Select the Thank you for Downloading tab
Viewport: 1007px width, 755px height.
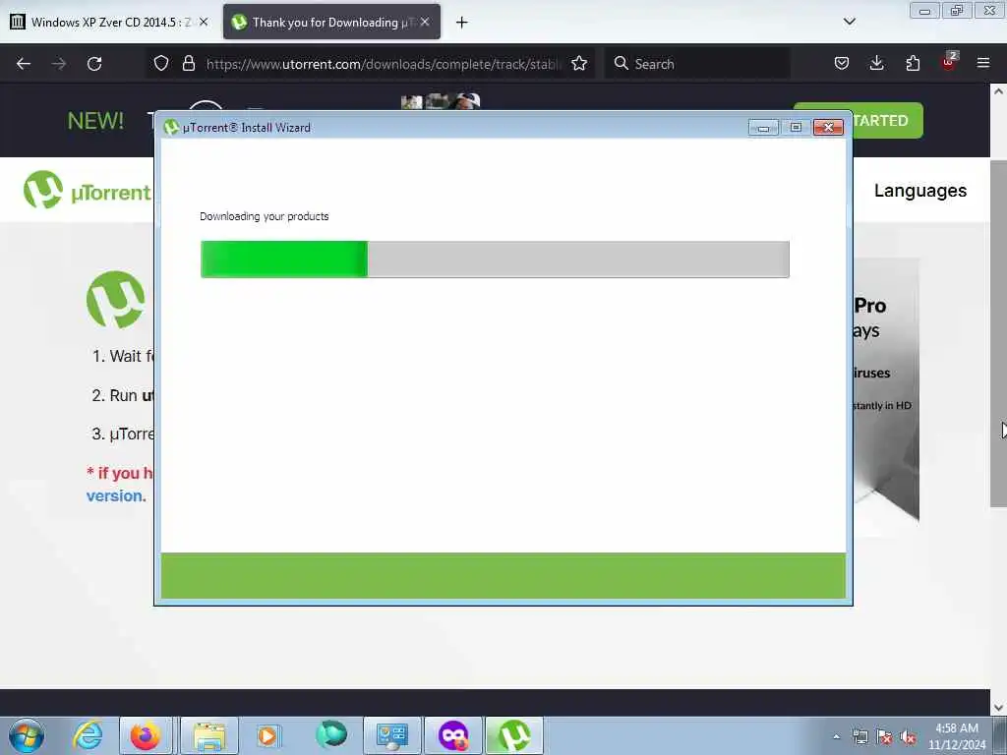[x=331, y=22]
